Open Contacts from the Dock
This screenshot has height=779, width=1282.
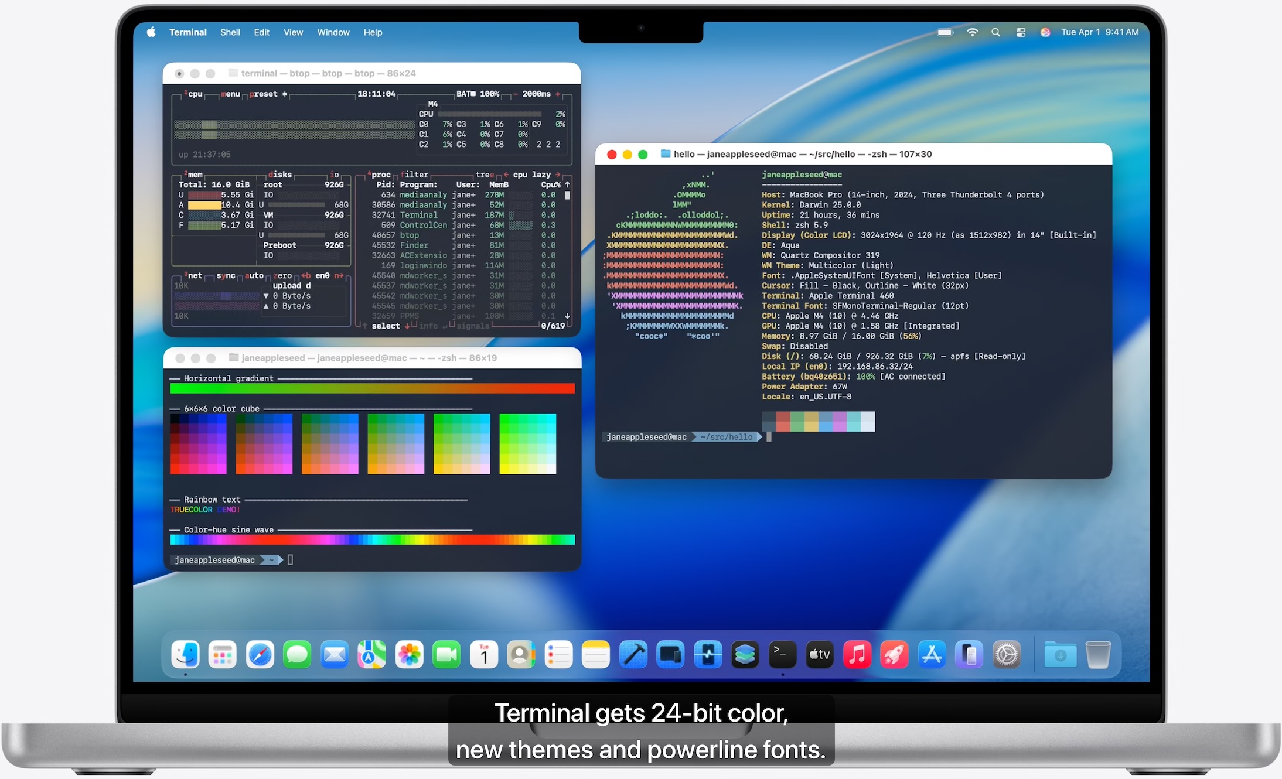(x=521, y=654)
